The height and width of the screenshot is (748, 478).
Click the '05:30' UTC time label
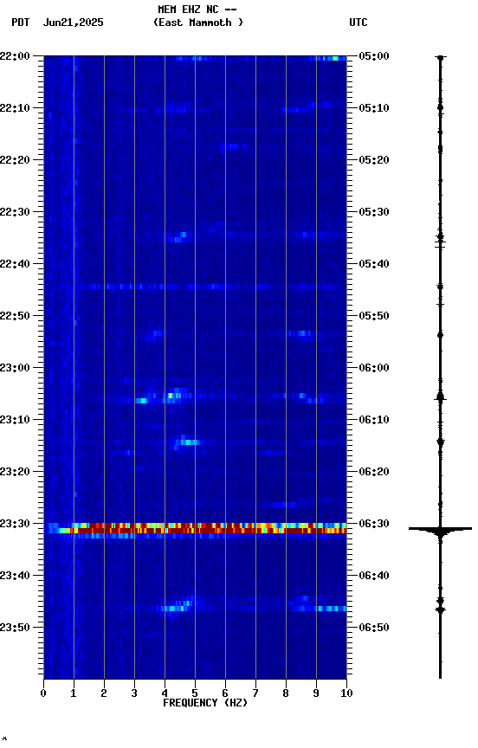coord(374,212)
